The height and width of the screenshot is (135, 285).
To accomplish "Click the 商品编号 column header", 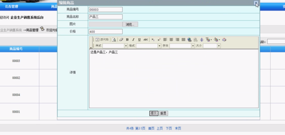I will [16, 49].
